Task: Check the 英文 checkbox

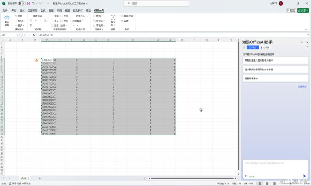Action: tap(52, 21)
